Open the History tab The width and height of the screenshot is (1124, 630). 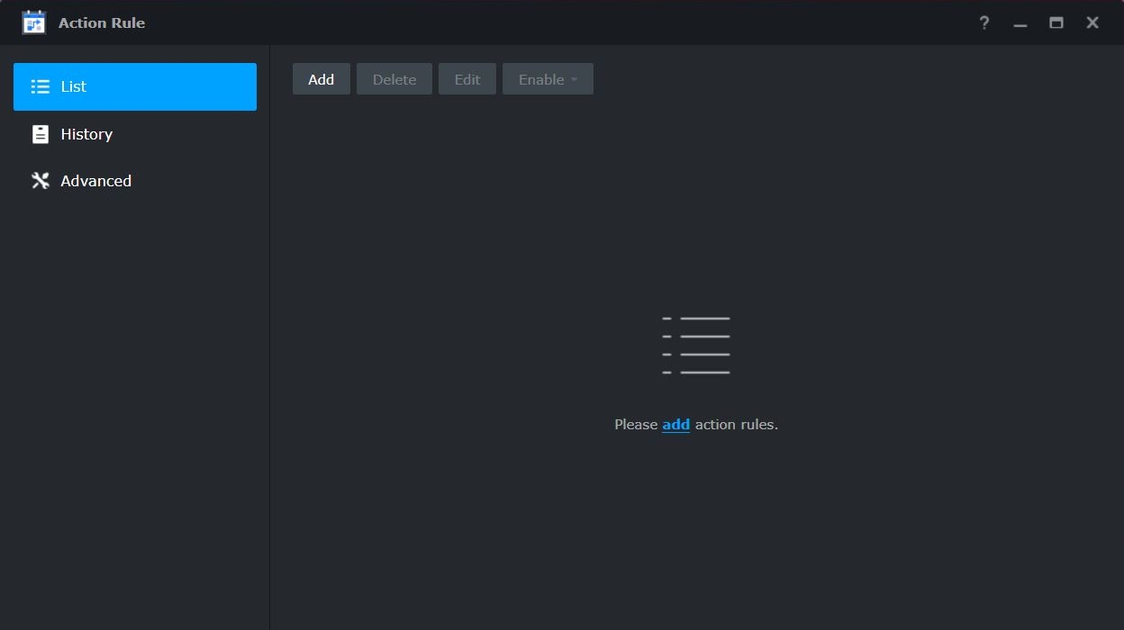135,134
